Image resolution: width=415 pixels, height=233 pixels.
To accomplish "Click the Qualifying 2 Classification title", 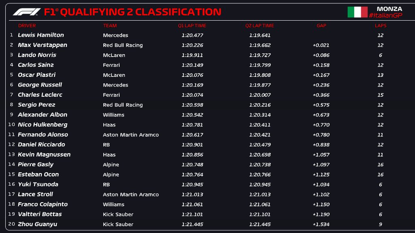I will click(133, 12).
